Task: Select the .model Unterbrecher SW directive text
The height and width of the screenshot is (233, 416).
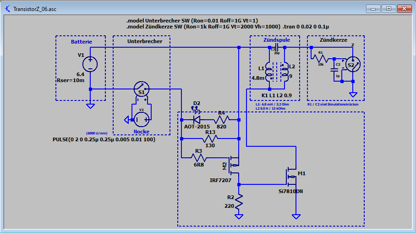Action: click(192, 21)
